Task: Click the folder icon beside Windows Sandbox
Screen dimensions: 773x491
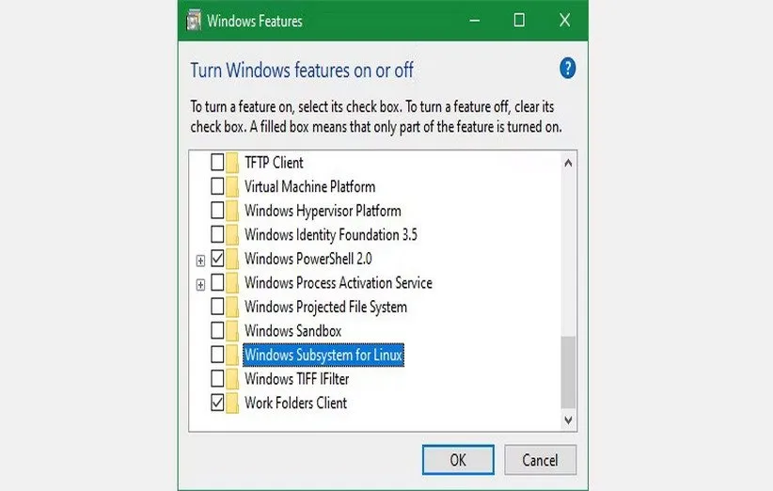Action: click(232, 331)
